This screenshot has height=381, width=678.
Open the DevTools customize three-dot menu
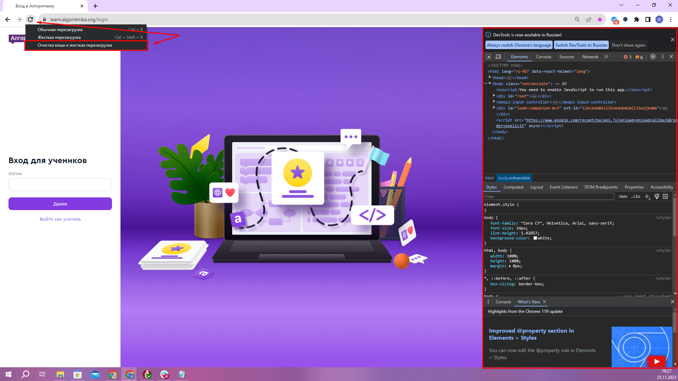[x=663, y=56]
